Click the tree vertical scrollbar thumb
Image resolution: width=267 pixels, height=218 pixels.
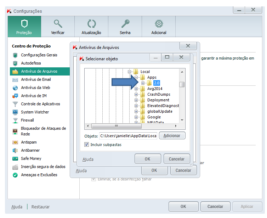[x=182, y=84]
